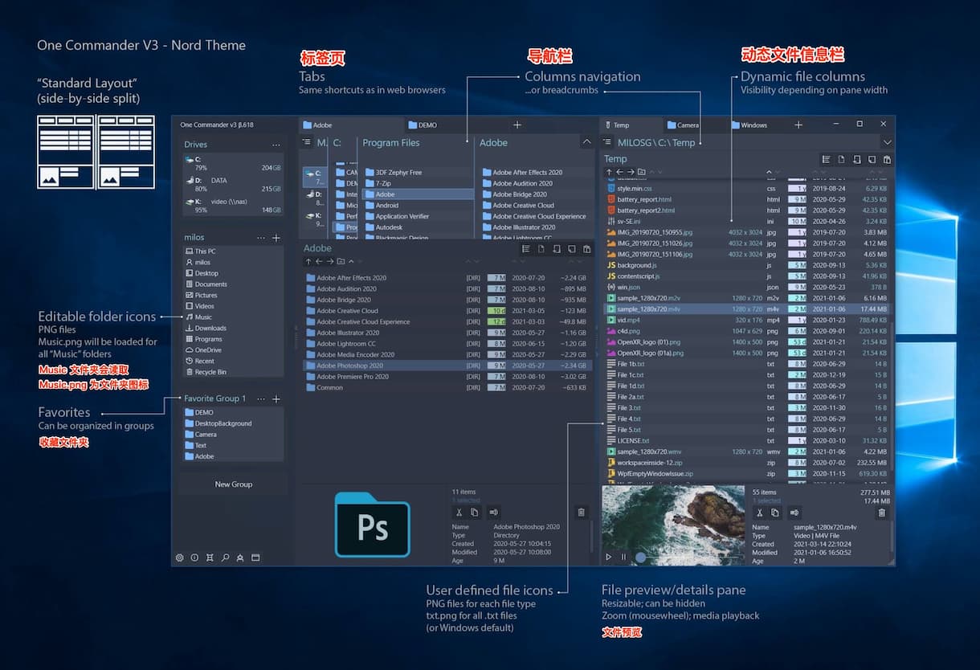Select the Adobe Illustrator 2020 folder row
980x670 pixels.
point(347,333)
